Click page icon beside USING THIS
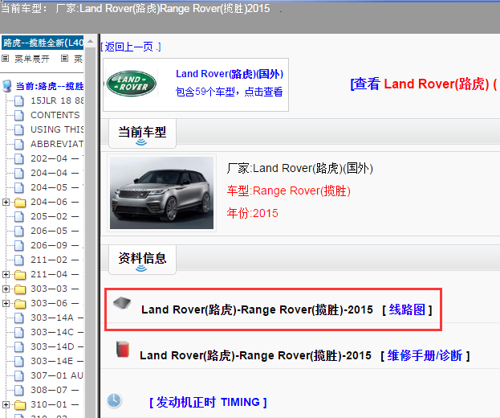 (19, 129)
